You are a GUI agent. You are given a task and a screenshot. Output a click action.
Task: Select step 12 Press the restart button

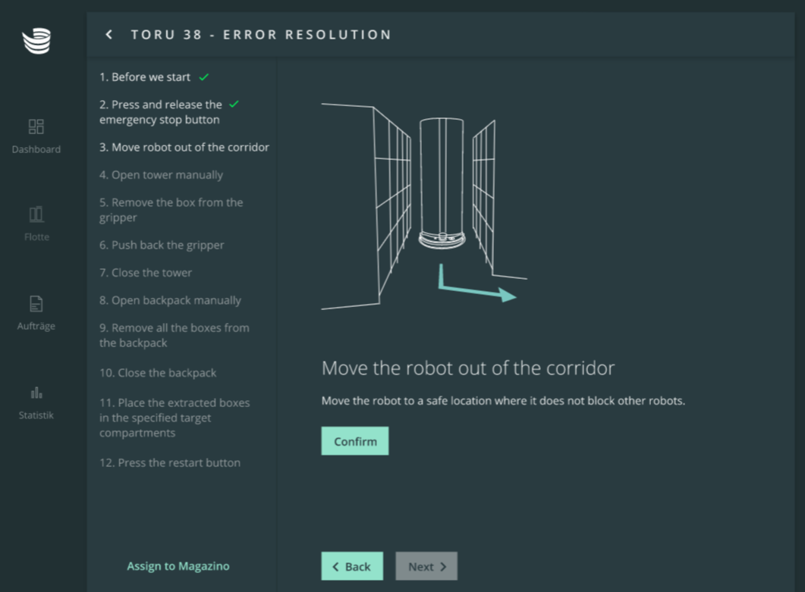[x=170, y=463]
